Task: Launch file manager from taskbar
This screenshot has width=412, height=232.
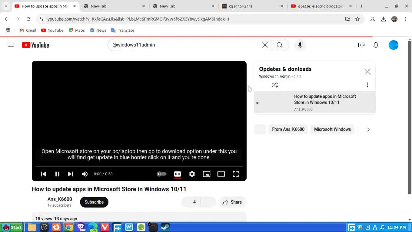Action: point(32,227)
